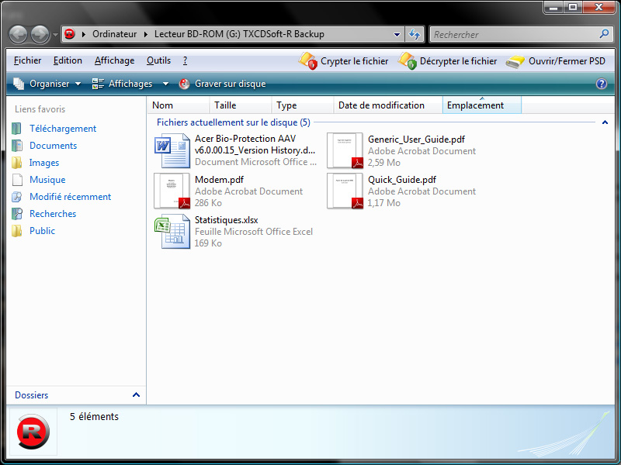Open the Musique favorite link

pyautogui.click(x=47, y=180)
